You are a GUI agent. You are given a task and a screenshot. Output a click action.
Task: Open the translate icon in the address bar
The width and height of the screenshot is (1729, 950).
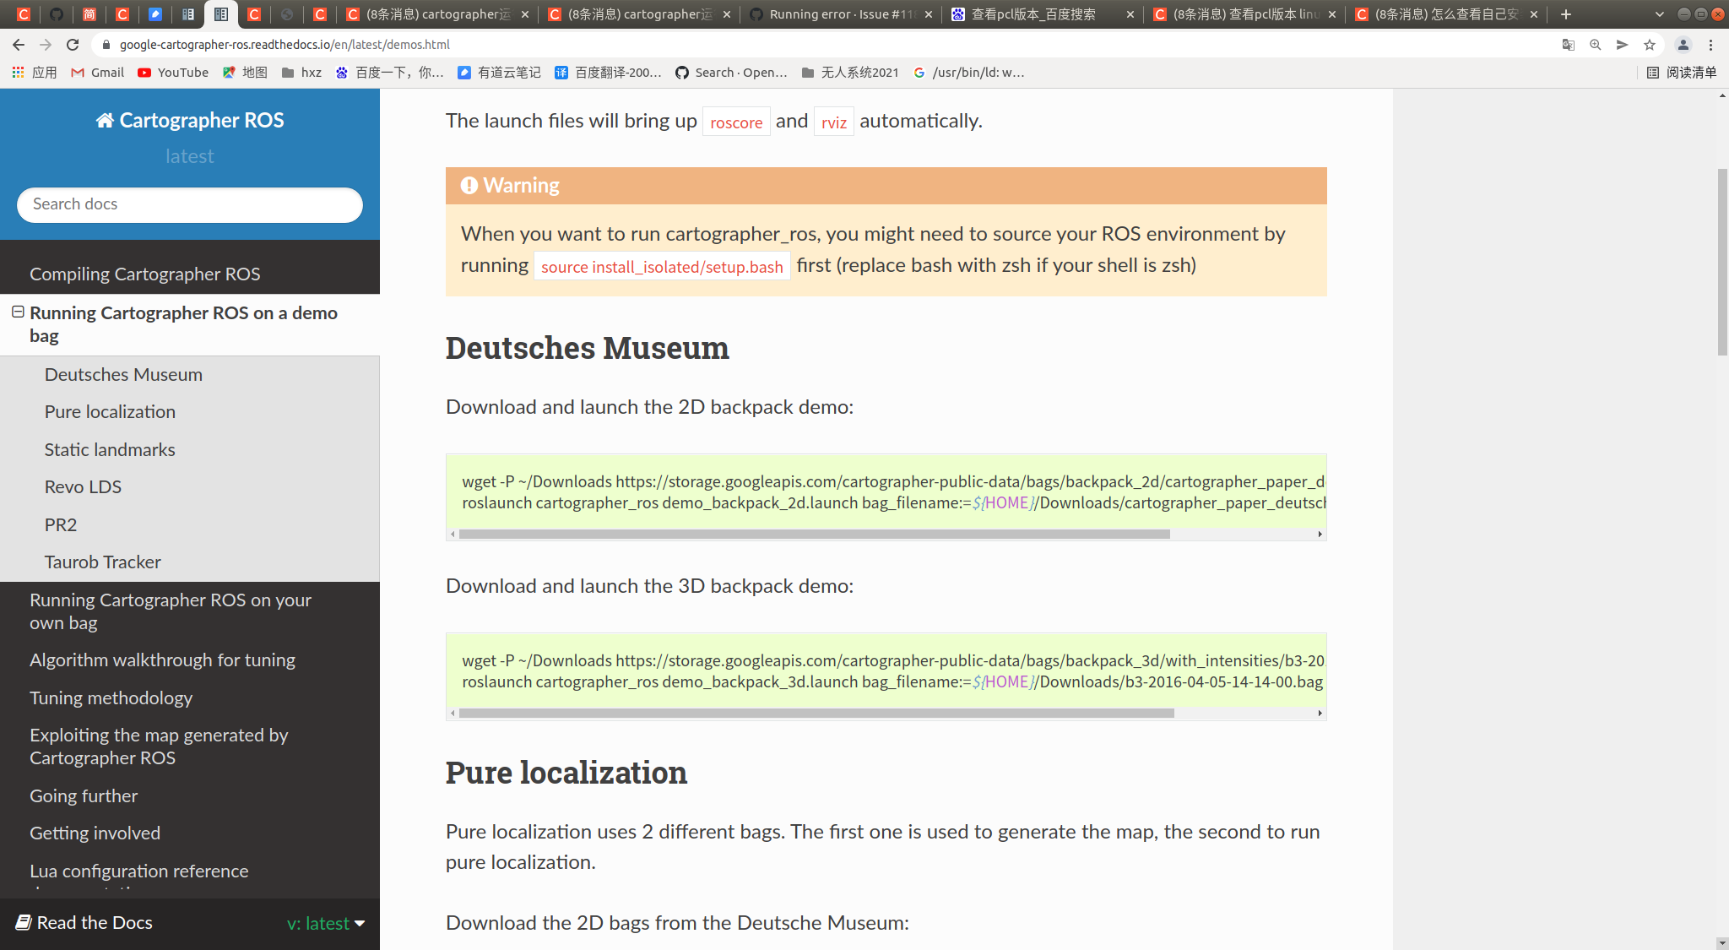pos(1568,45)
